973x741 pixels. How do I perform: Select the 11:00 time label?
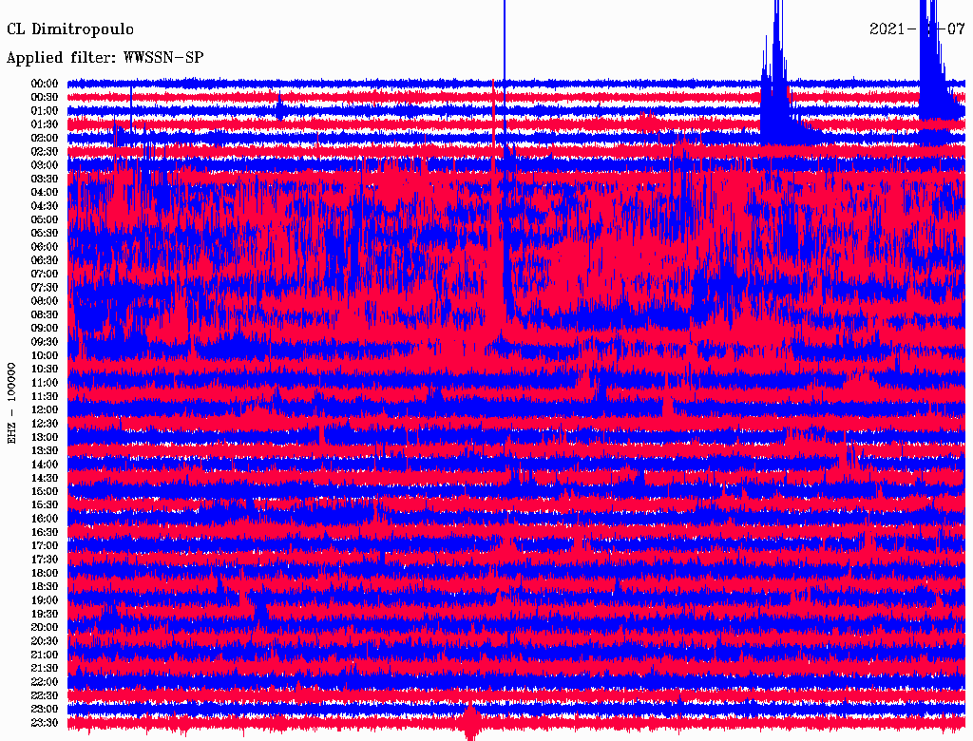click(45, 382)
